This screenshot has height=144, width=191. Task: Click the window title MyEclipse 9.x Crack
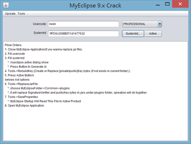click(x=95, y=5)
